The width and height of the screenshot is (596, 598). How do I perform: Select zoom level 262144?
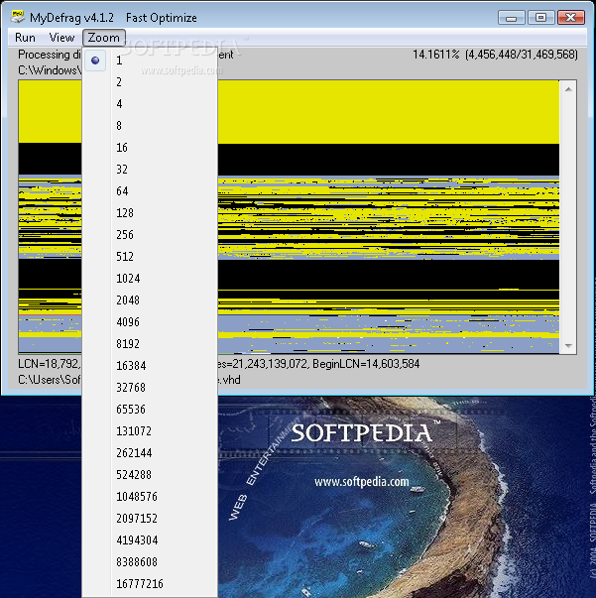(x=150, y=452)
